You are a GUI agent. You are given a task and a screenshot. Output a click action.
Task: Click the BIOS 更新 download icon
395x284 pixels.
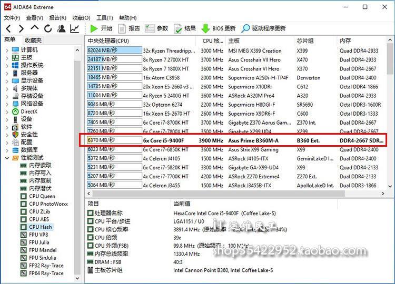(x=206, y=28)
